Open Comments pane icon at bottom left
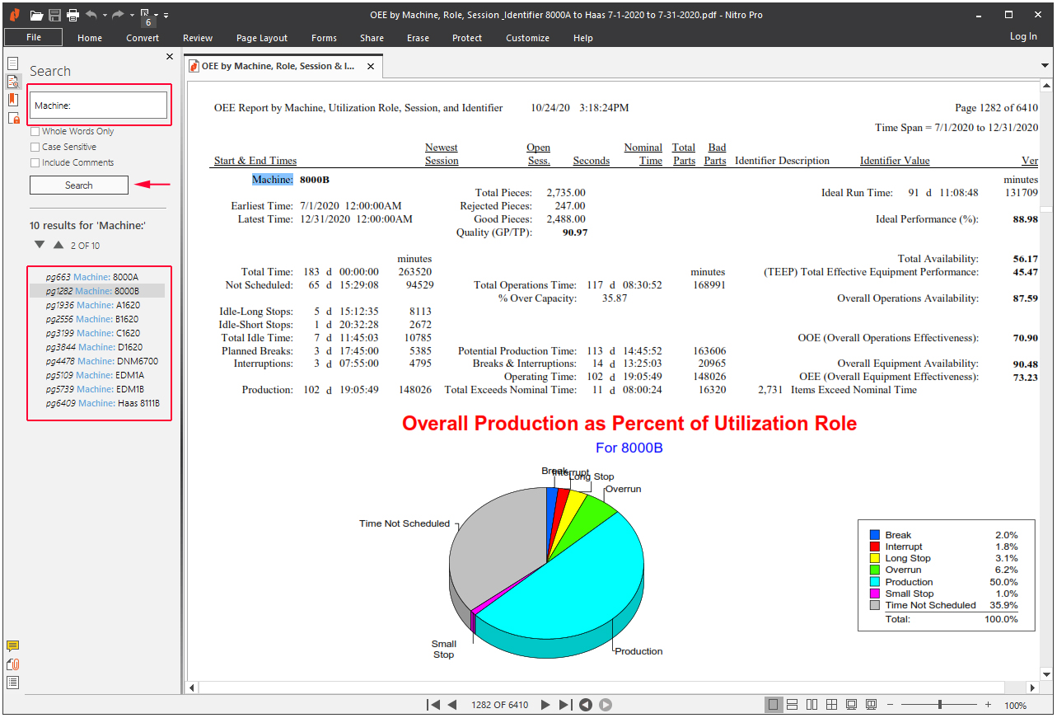This screenshot has width=1057, height=718. [x=13, y=646]
